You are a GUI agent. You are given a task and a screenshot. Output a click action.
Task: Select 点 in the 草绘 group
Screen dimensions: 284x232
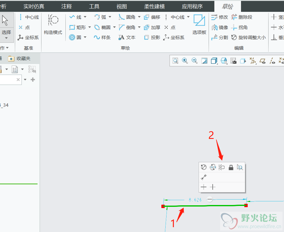tap(170, 27)
